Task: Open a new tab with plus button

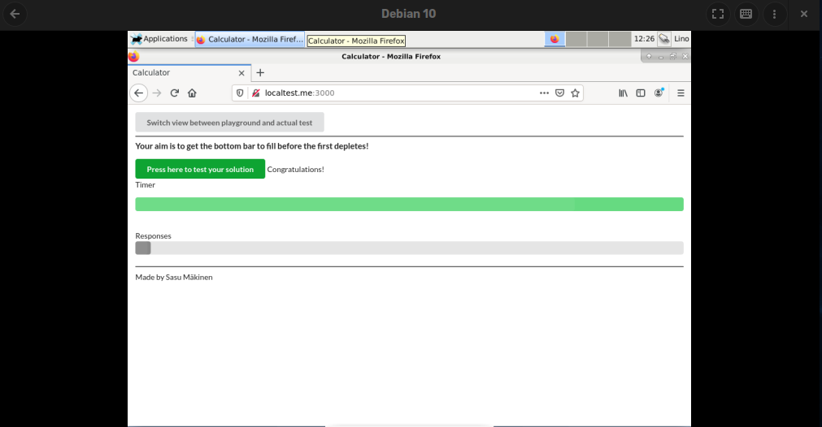Action: (260, 72)
